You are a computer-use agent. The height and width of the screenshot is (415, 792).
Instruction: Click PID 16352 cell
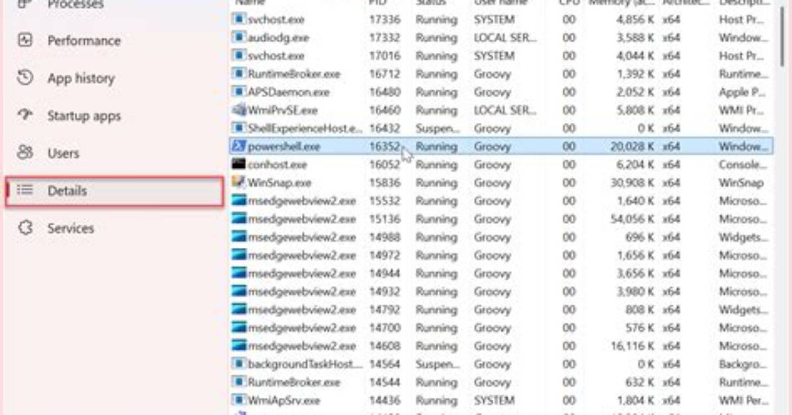click(x=385, y=147)
